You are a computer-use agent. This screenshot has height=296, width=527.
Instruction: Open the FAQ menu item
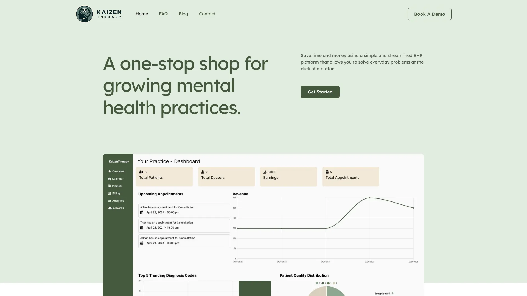(x=163, y=14)
